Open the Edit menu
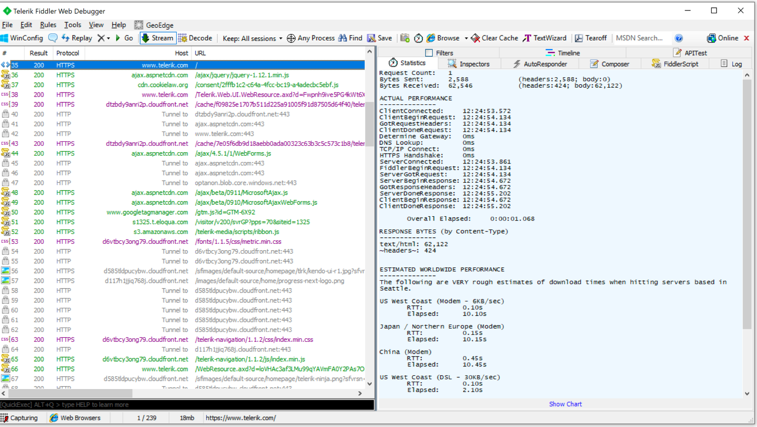This screenshot has width=757, height=427. [26, 25]
